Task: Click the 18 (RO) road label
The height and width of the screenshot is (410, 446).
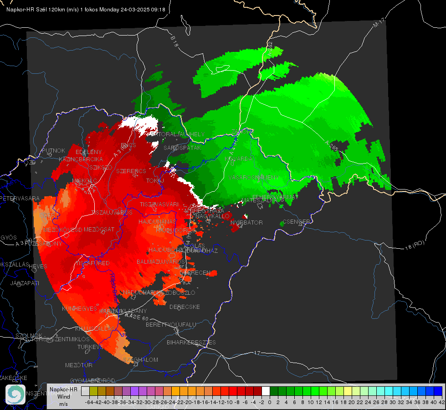Action: click(415, 245)
